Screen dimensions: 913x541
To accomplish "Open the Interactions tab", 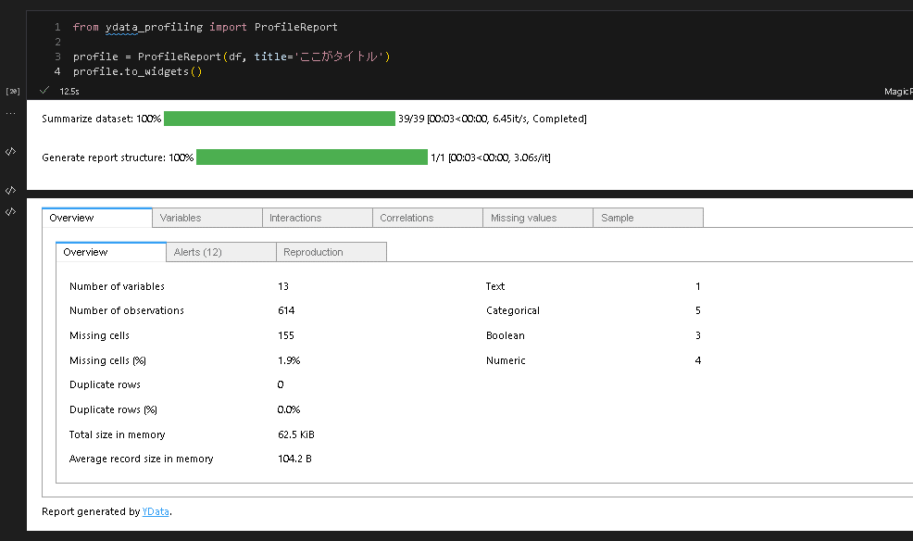I will [316, 217].
